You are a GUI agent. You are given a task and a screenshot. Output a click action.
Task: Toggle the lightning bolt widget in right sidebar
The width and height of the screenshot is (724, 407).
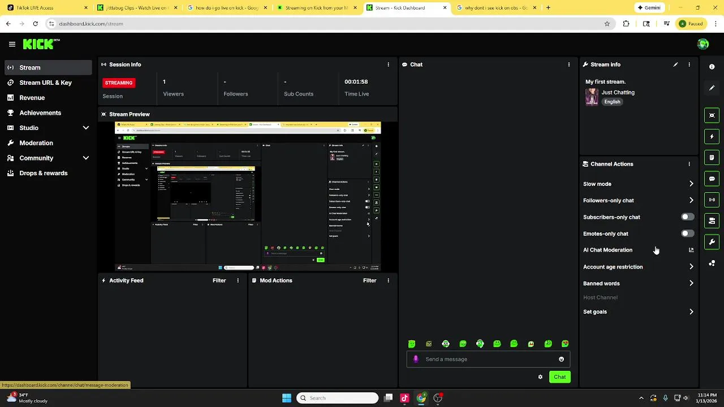[x=712, y=136]
